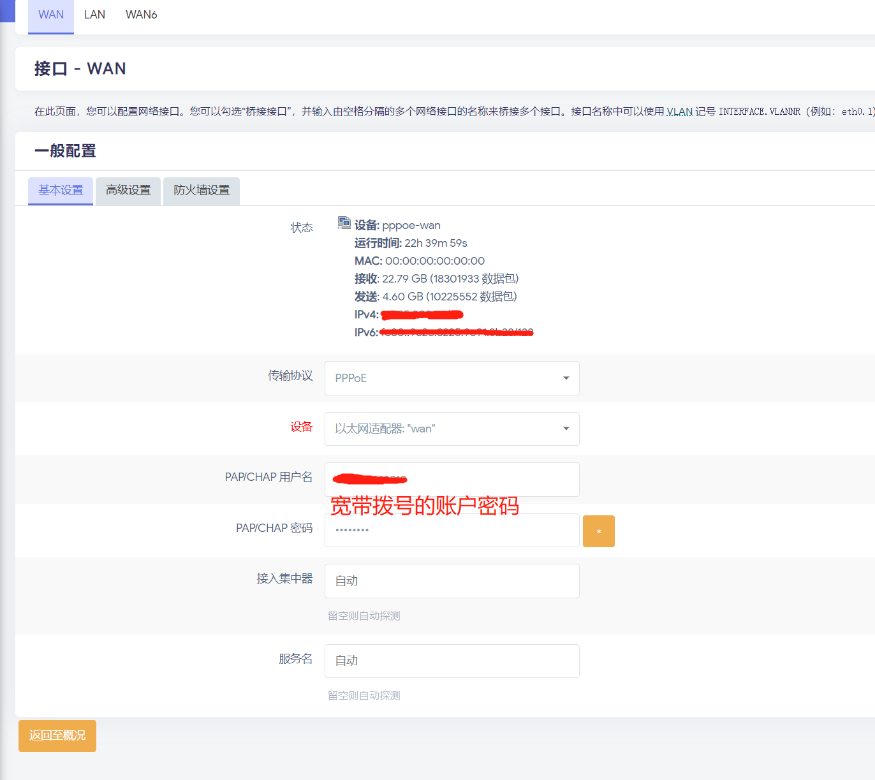Click the MAC: 00:00:00:00:00:00 text

click(x=420, y=261)
